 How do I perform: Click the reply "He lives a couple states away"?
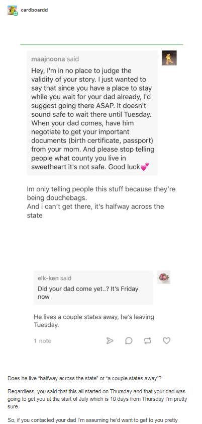tap(94, 320)
